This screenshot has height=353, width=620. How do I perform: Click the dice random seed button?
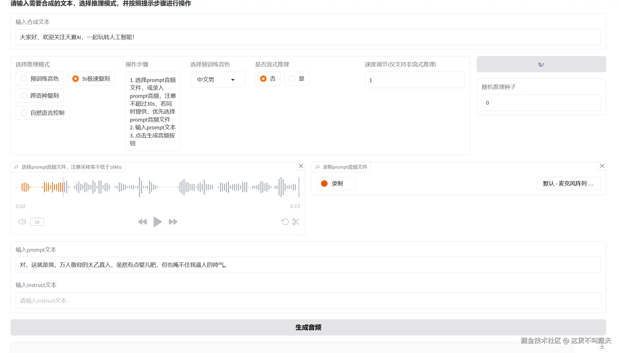[541, 64]
